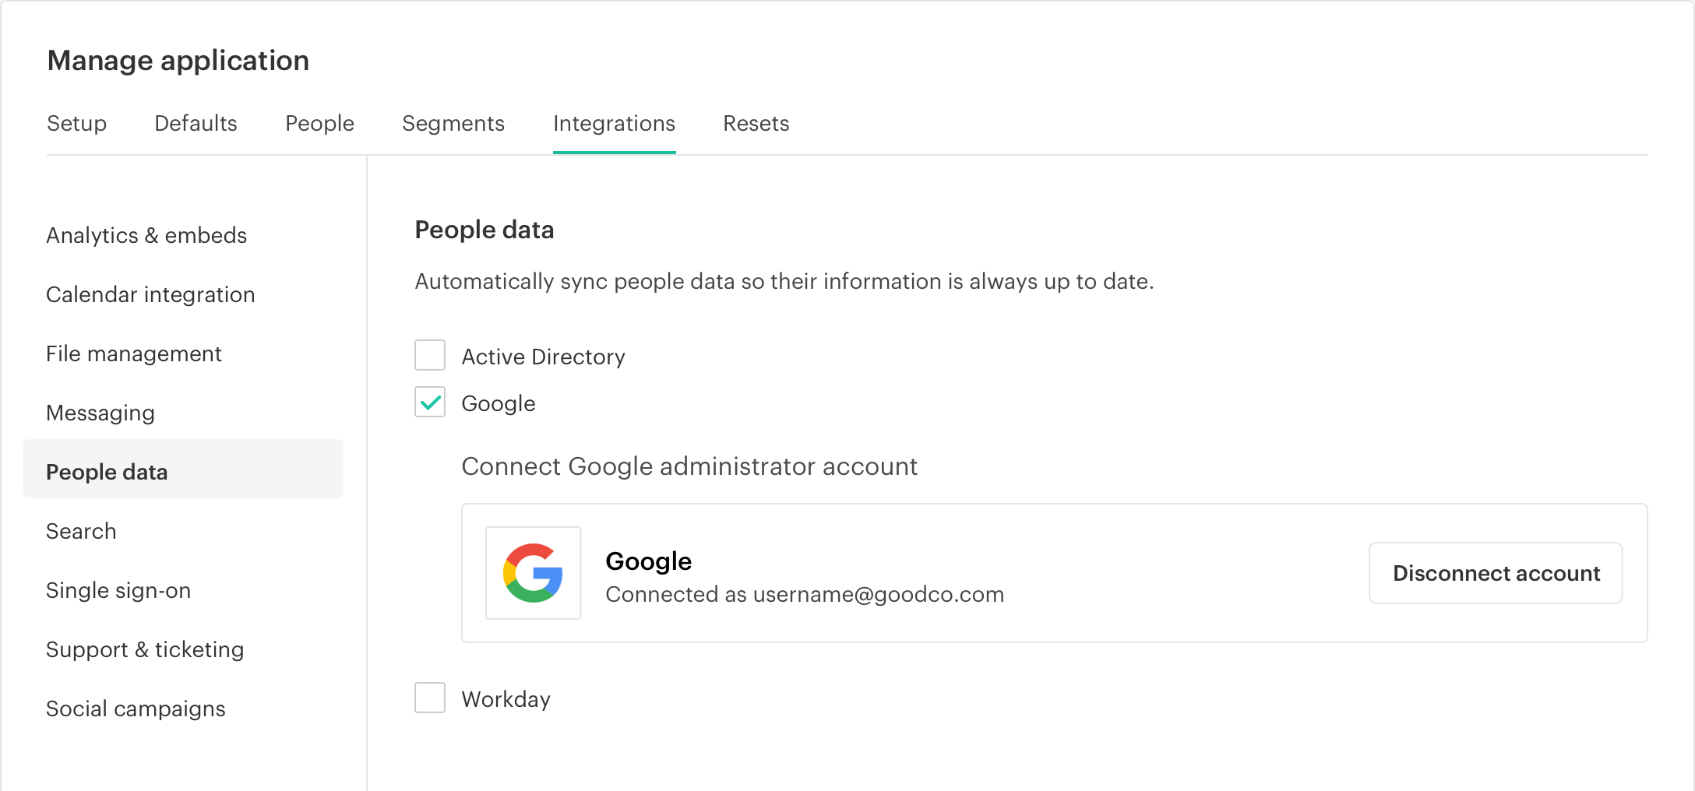Open Support & ticketing settings
Image resolution: width=1695 pixels, height=791 pixels.
(x=145, y=649)
